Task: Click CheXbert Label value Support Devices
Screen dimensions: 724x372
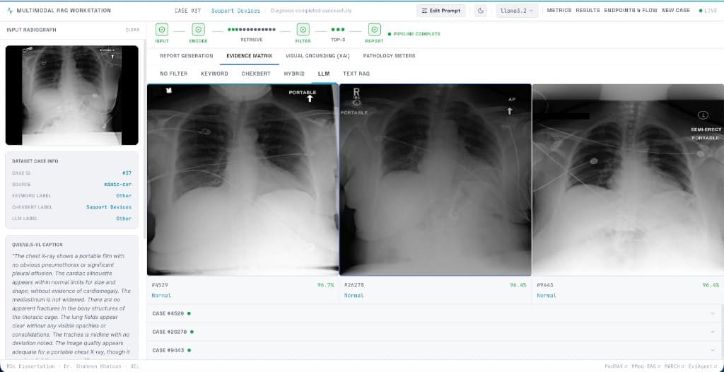Action: (x=109, y=207)
